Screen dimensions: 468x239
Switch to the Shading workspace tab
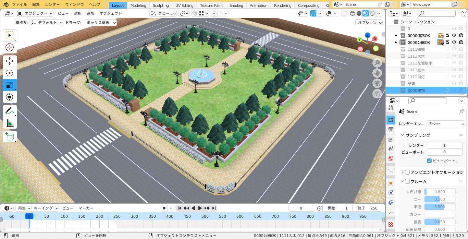point(236,5)
